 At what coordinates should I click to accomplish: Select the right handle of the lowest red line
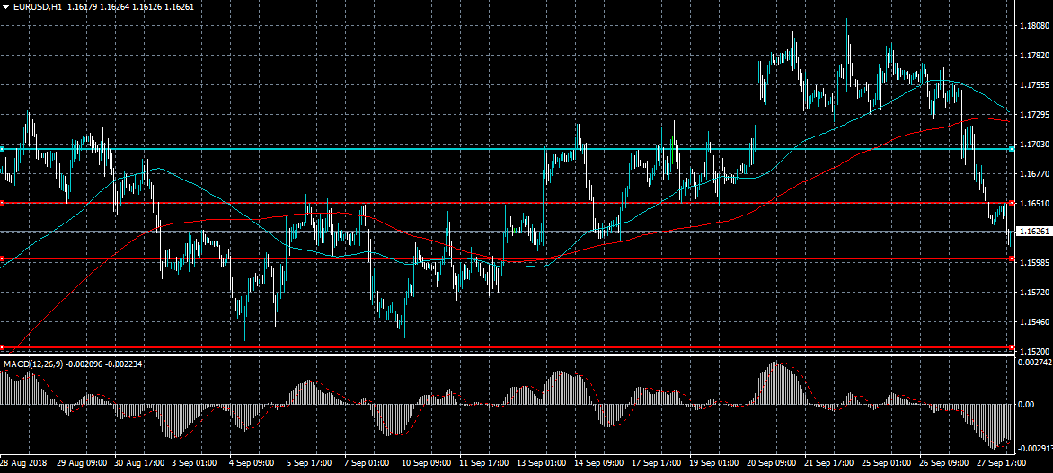[x=1012, y=346]
